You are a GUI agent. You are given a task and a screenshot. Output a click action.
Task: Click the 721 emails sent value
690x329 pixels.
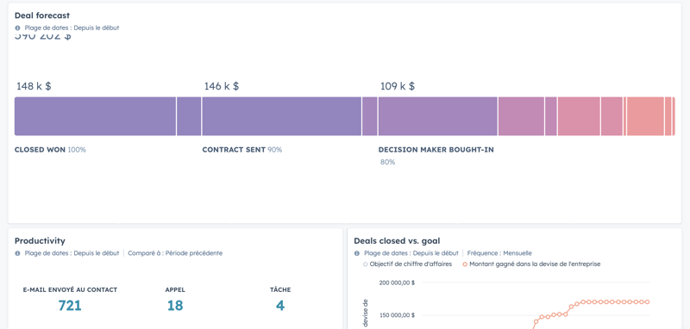[70, 305]
